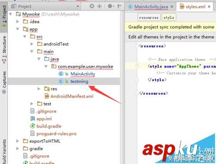
Task: Open the Project view type dropdown
Action: pyautogui.click(x=78, y=7)
